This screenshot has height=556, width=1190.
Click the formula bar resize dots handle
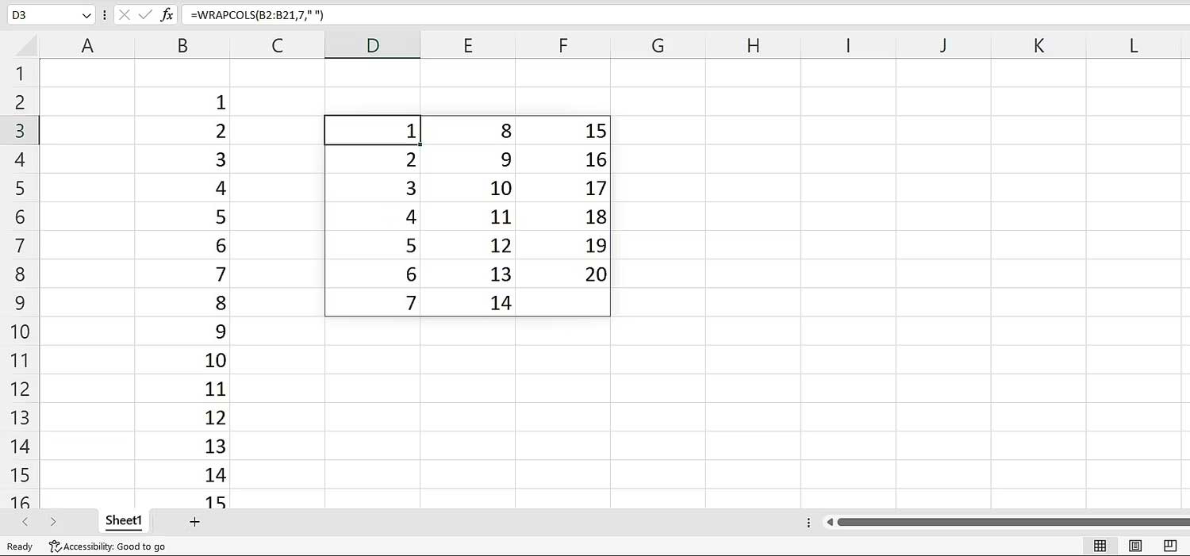point(105,15)
